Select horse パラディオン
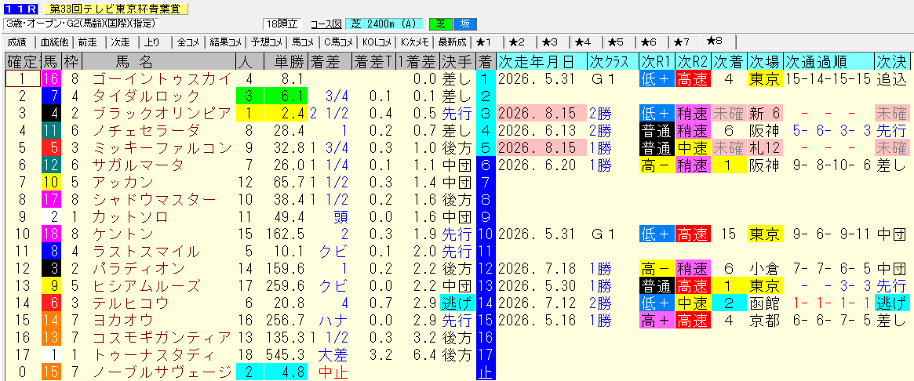The image size is (914, 381). pos(138,269)
